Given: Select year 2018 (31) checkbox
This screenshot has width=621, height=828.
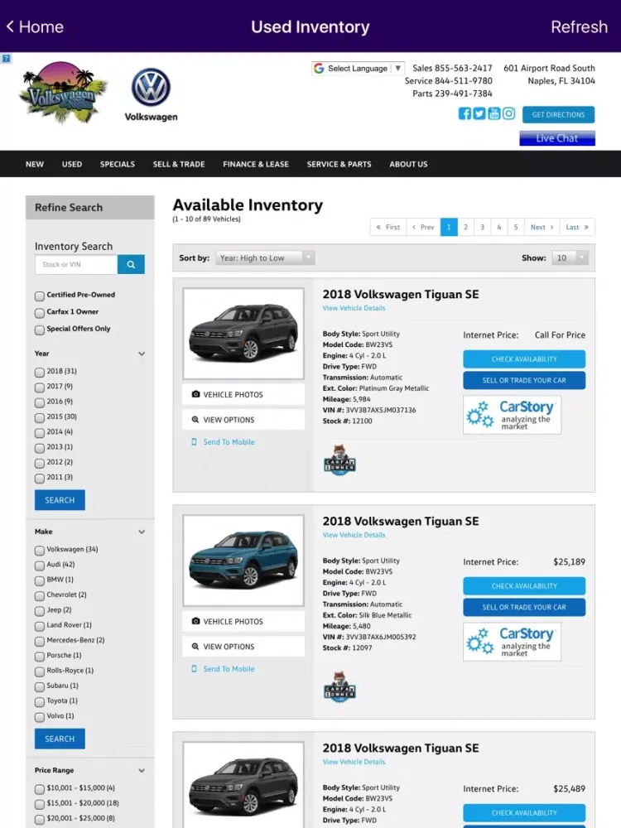Looking at the screenshot, I should pos(40,373).
